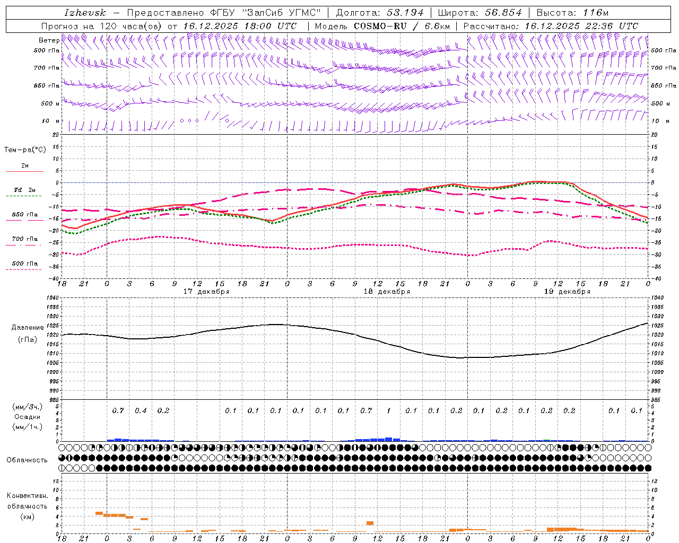This screenshot has width=679, height=543.
Task: Click "Прогноз на 120 часа(ов)" text
Action: (102, 26)
